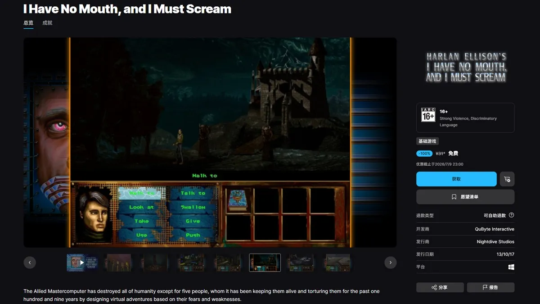Image resolution: width=540 pixels, height=304 pixels.
Task: Click the 获取 get button
Action: tap(456, 179)
